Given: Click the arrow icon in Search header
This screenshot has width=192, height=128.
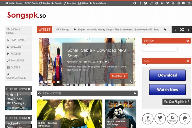Looking at the screenshot, I should tap(188, 41).
